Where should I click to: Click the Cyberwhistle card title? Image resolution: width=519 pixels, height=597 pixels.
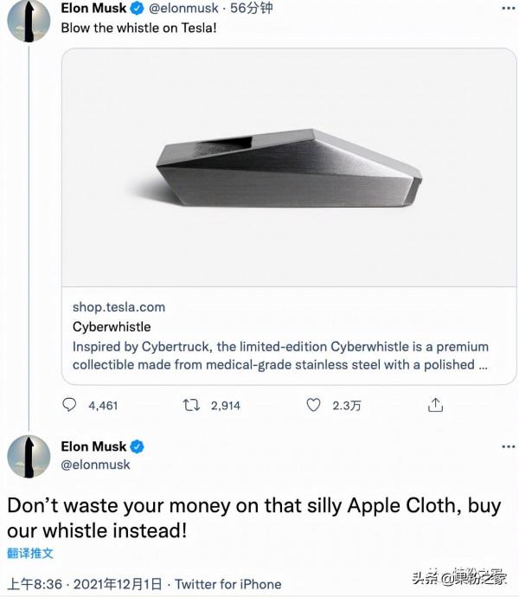pyautogui.click(x=112, y=327)
